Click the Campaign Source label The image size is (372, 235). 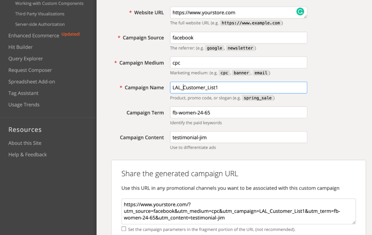pos(143,38)
